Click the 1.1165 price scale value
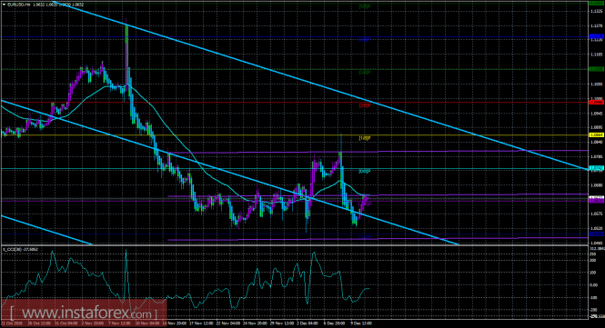 [x=596, y=55]
